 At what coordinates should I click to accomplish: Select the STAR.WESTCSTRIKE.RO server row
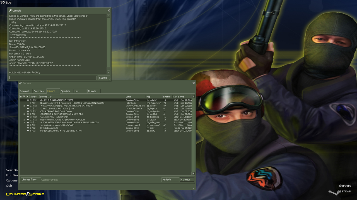[105, 122]
